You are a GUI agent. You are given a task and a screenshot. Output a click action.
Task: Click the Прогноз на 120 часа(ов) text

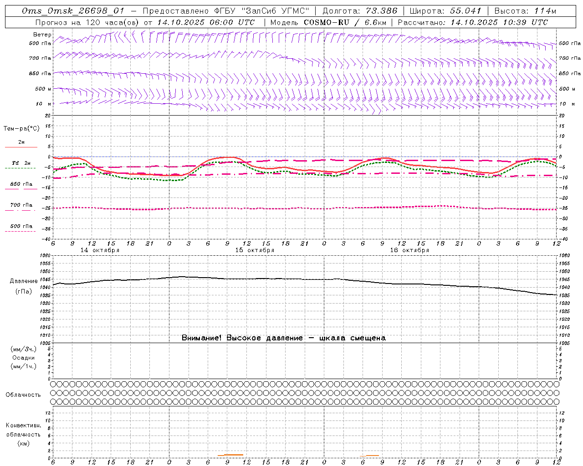(x=87, y=22)
